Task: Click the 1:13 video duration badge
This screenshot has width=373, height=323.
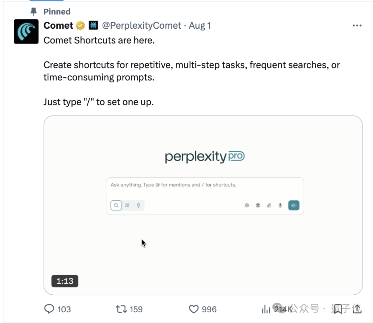Action: pos(65,281)
